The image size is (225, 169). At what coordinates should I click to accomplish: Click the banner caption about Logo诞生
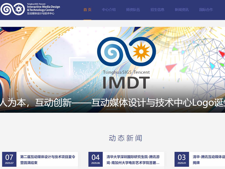point(112,103)
